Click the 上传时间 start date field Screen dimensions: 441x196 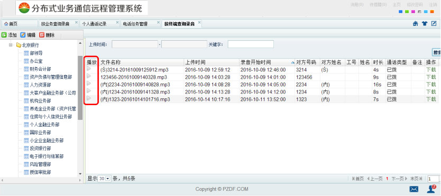(x=135, y=44)
